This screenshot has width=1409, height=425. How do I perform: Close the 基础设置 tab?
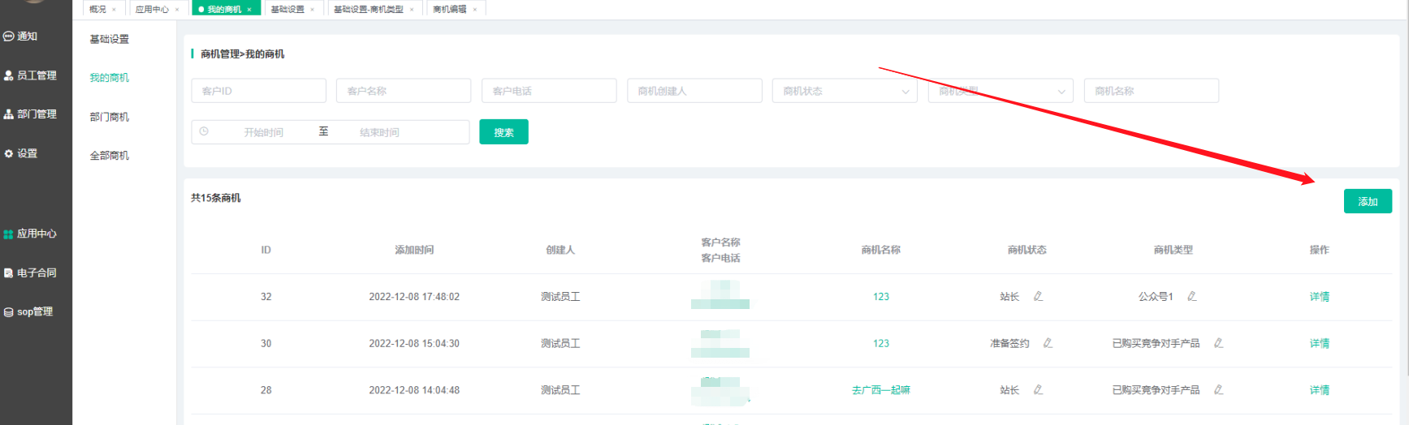313,10
